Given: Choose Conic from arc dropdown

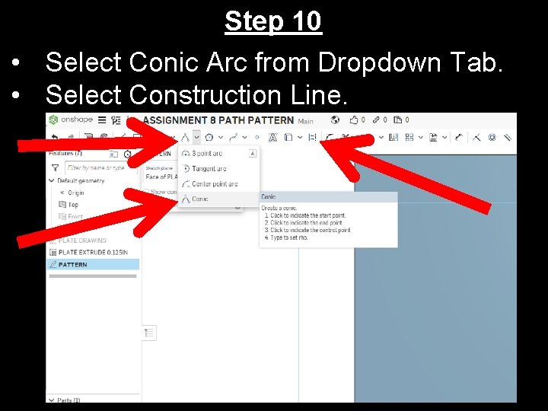Looking at the screenshot, I should point(218,199).
